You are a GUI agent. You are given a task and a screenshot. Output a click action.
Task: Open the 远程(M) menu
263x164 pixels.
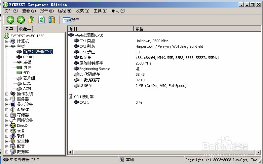coord(64,11)
